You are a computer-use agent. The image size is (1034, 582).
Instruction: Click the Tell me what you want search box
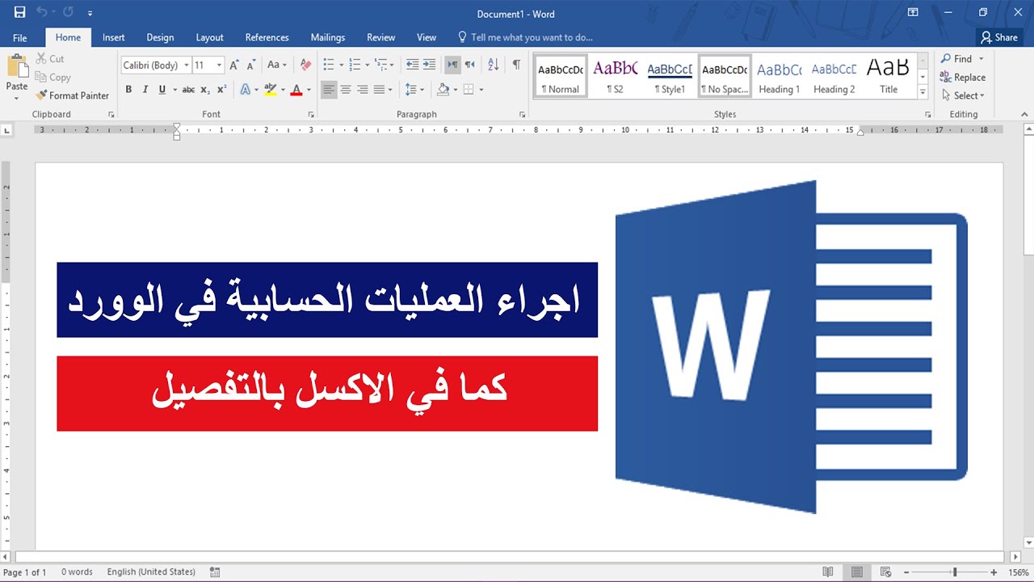pos(525,37)
